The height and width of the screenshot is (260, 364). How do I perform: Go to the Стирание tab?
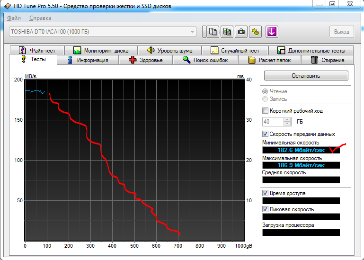click(x=328, y=60)
